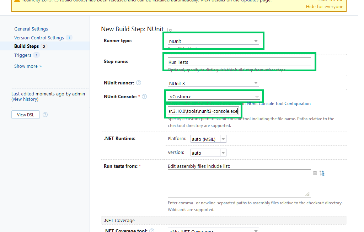Open the NUnit runner NUnit 3 dropdown
The width and height of the screenshot is (364, 232).
click(213, 83)
